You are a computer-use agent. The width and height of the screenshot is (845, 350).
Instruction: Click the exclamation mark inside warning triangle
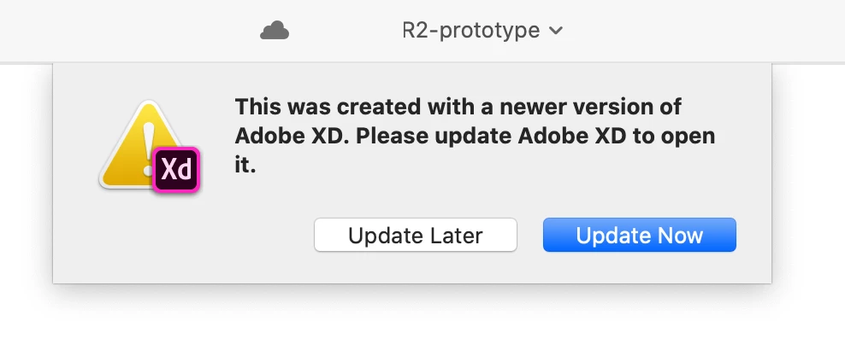click(147, 138)
